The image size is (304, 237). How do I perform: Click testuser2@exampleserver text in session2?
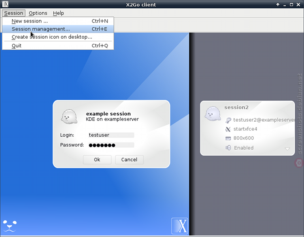click(x=264, y=120)
